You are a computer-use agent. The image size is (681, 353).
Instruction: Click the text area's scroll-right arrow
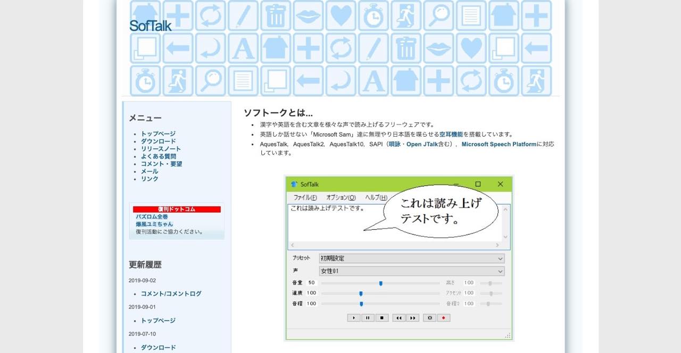click(497, 245)
